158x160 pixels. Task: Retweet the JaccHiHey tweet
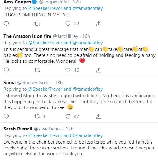pyautogui.click(x=37, y=70)
